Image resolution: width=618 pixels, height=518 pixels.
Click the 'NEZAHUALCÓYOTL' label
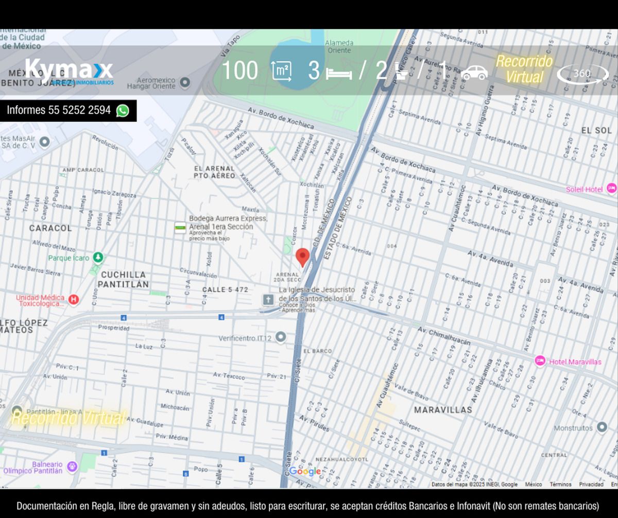pos(341,459)
